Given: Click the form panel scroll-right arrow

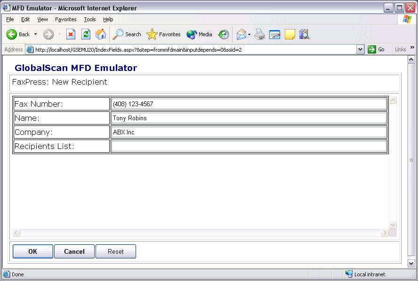Looking at the screenshot, I should pos(385,233).
